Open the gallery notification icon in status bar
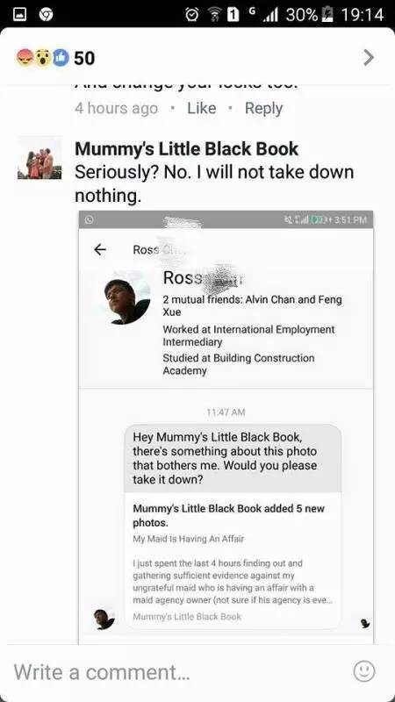This screenshot has width=395, height=702. click(x=19, y=15)
